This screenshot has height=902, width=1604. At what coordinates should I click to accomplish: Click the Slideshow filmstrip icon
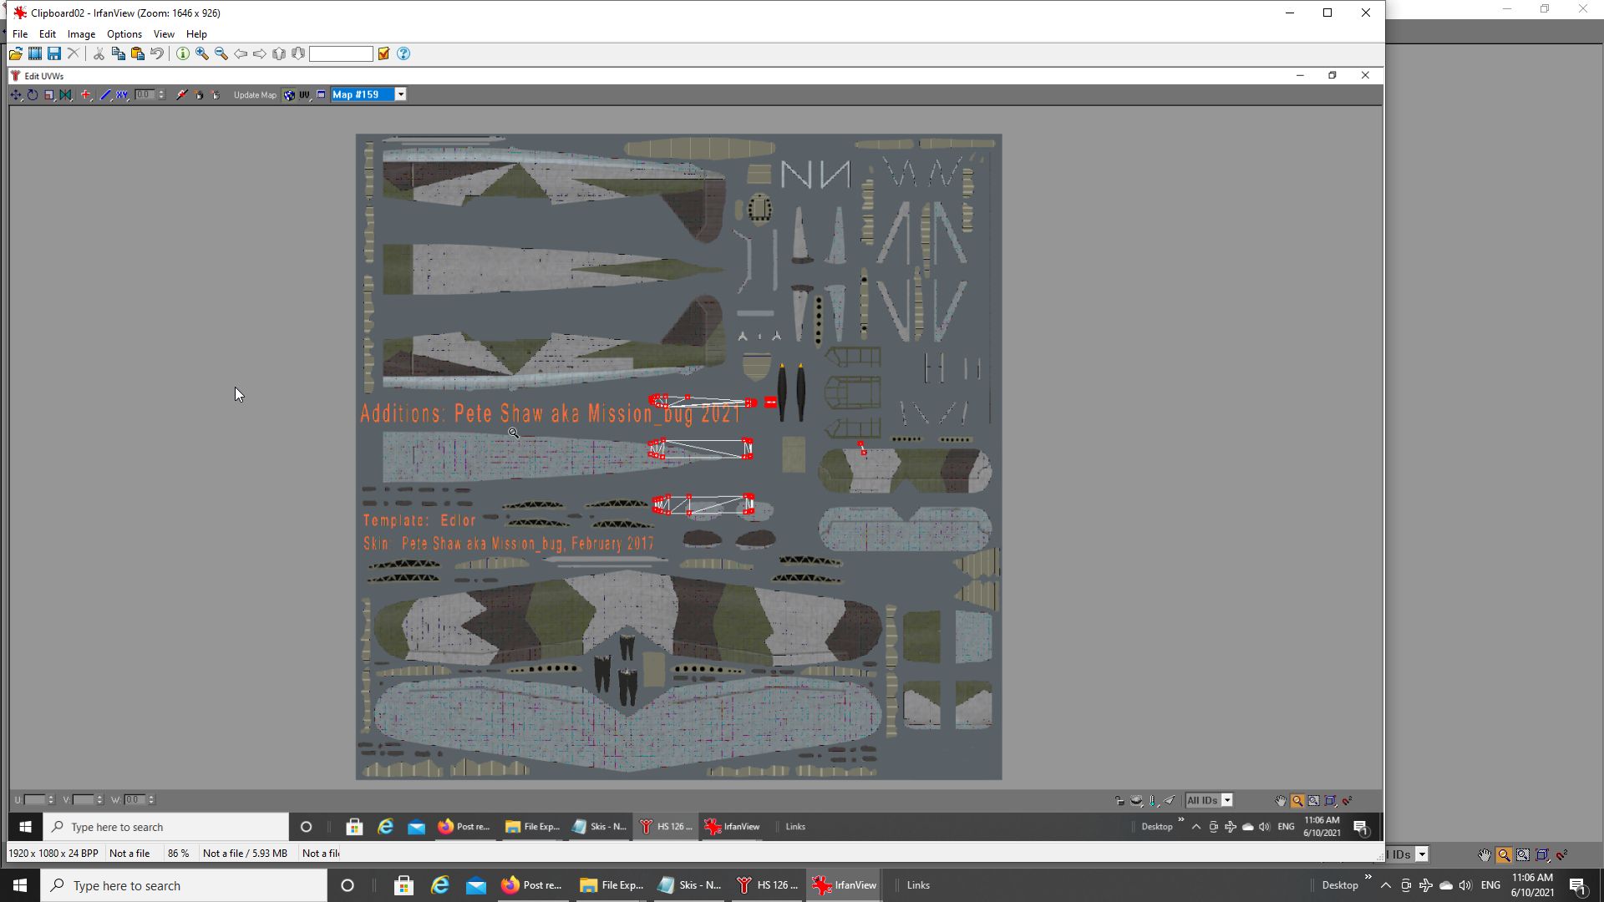(35, 53)
